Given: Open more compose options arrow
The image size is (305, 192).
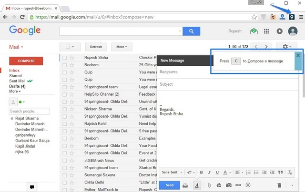Looking at the screenshot, I should point(292,185).
